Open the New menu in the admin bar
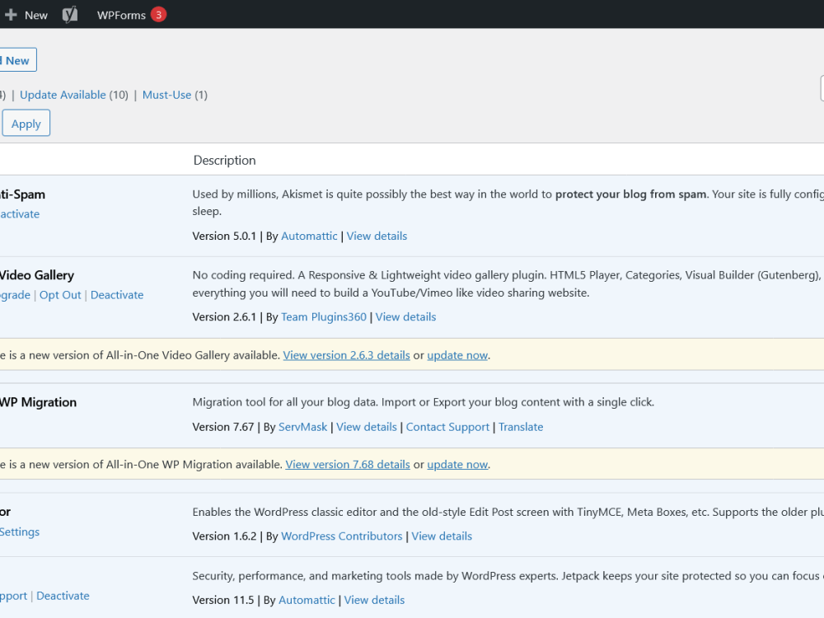Viewport: 824px width, 618px height. pyautogui.click(x=26, y=15)
